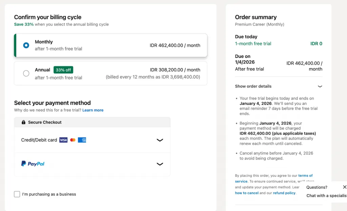Select the Annual billing radio button

pyautogui.click(x=26, y=73)
